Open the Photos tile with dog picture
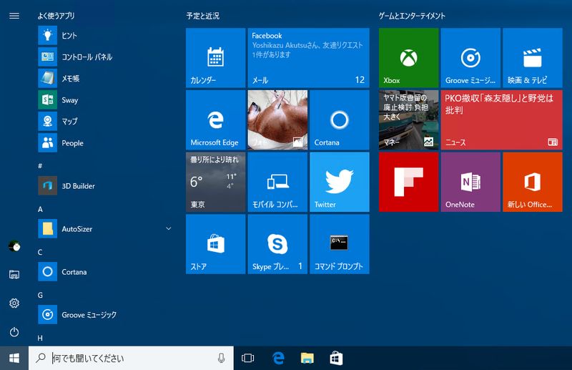This screenshot has height=370, width=572. [277, 120]
